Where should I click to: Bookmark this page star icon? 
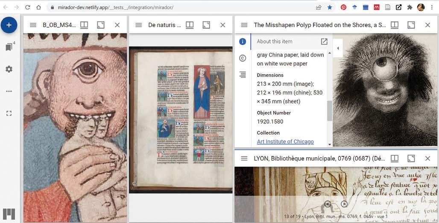point(330,8)
